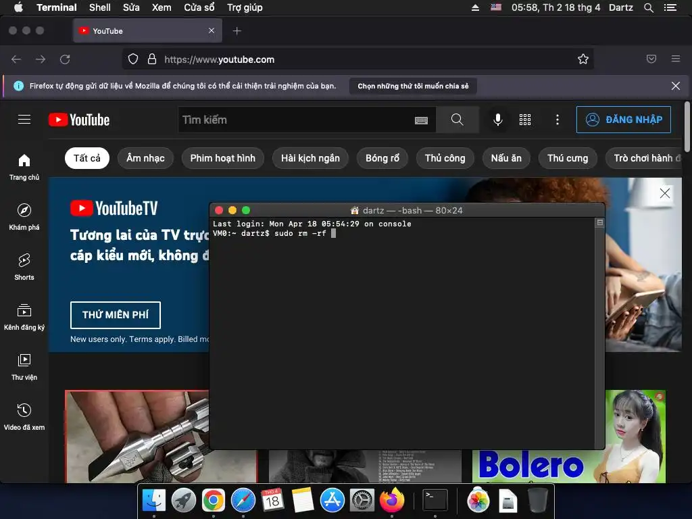This screenshot has width=692, height=519.
Task: Click the padlock site info icon
Action: click(x=152, y=59)
